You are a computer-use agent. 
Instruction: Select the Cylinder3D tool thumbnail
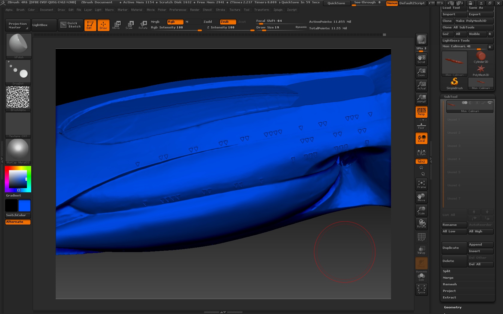point(481,56)
